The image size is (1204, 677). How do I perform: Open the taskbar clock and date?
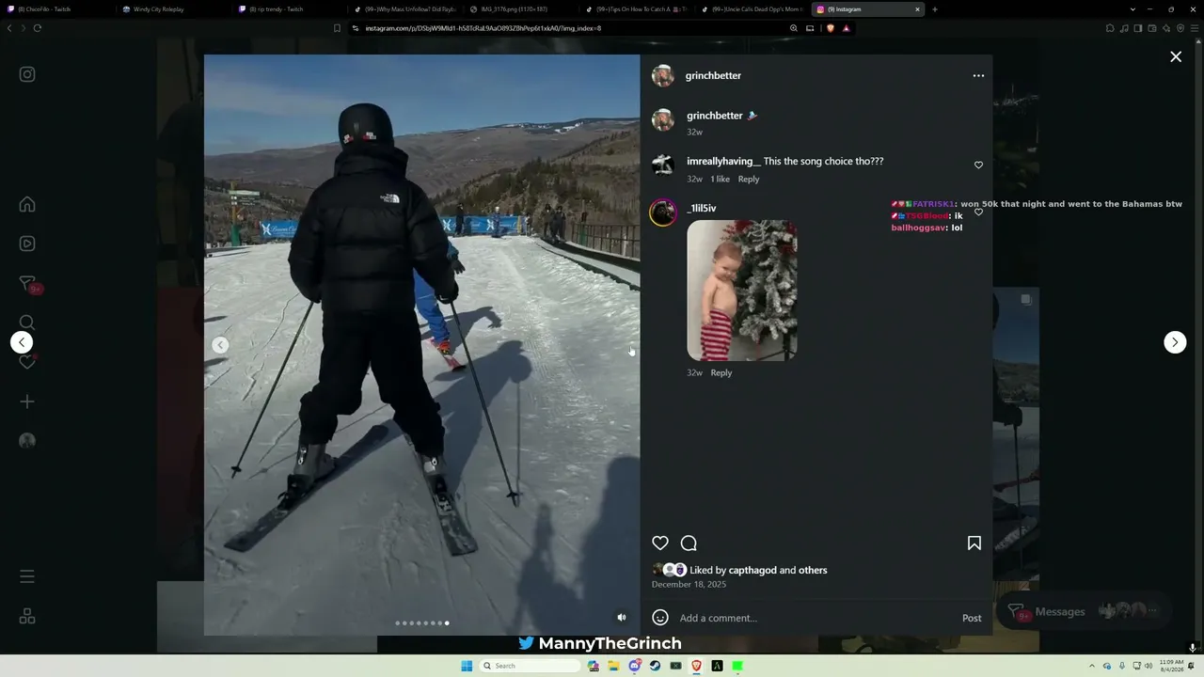pos(1171,667)
